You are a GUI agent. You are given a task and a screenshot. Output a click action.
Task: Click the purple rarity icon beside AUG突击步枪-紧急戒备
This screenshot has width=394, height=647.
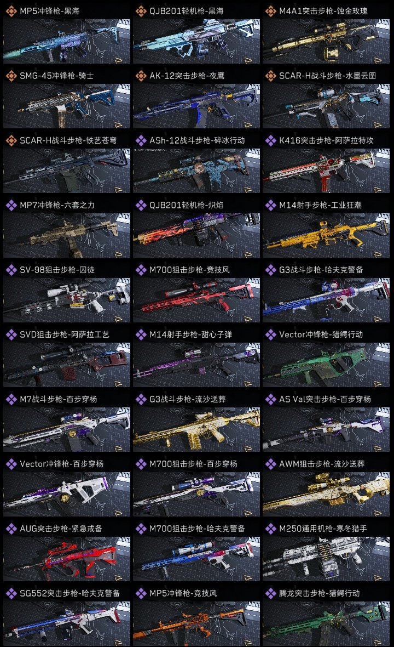coord(11,529)
